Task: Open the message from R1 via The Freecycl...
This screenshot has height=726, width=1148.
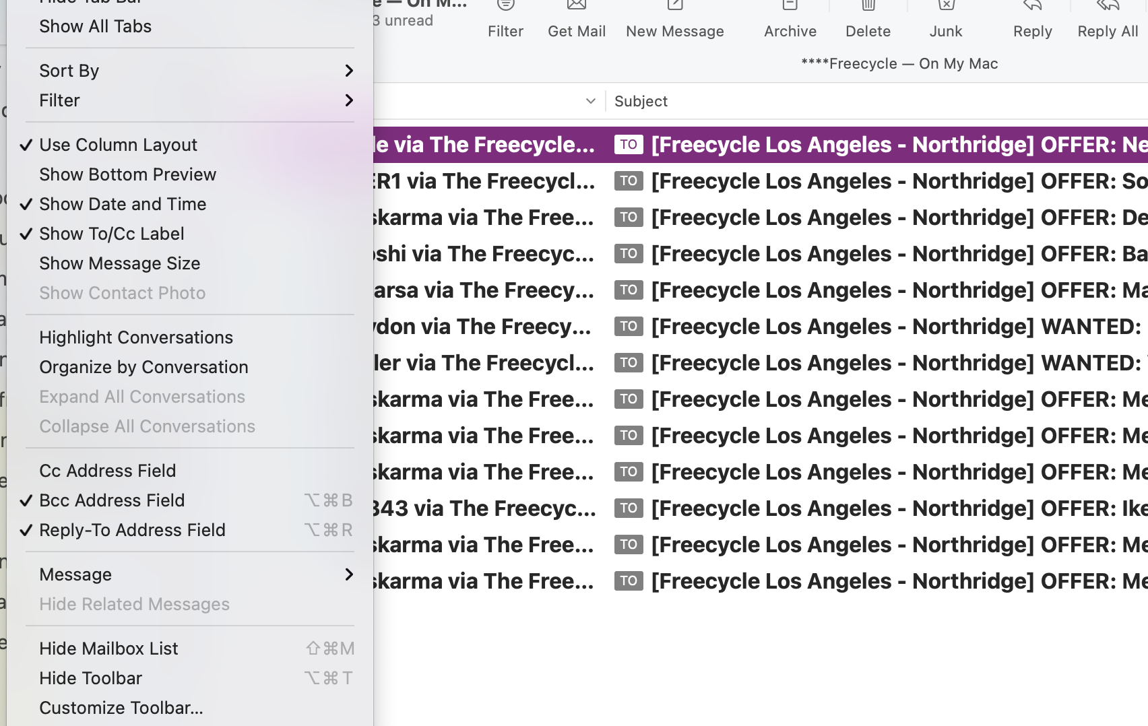Action: coord(484,181)
